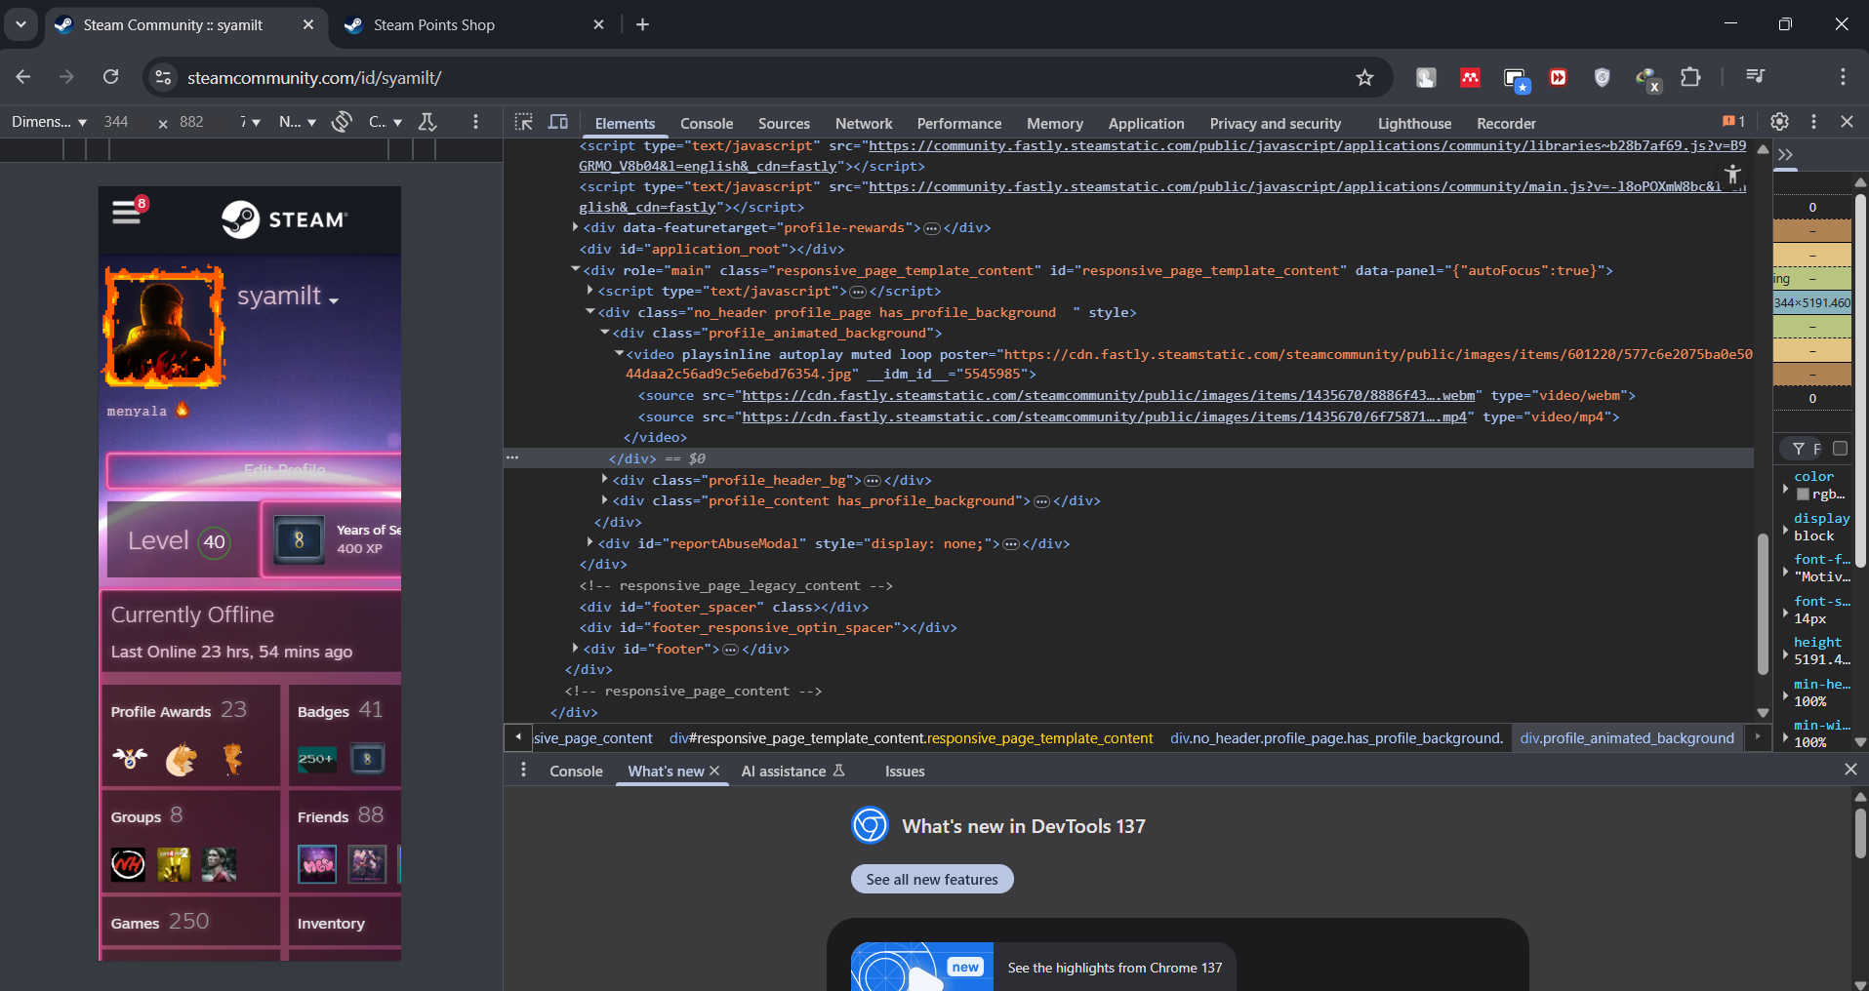Image resolution: width=1869 pixels, height=991 pixels.
Task: Open DevTools settings gear
Action: [x=1779, y=122]
